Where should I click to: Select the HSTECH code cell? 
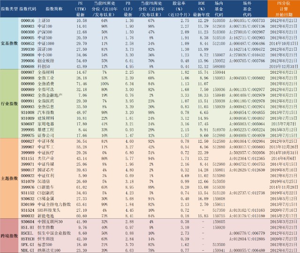pos(28,239)
